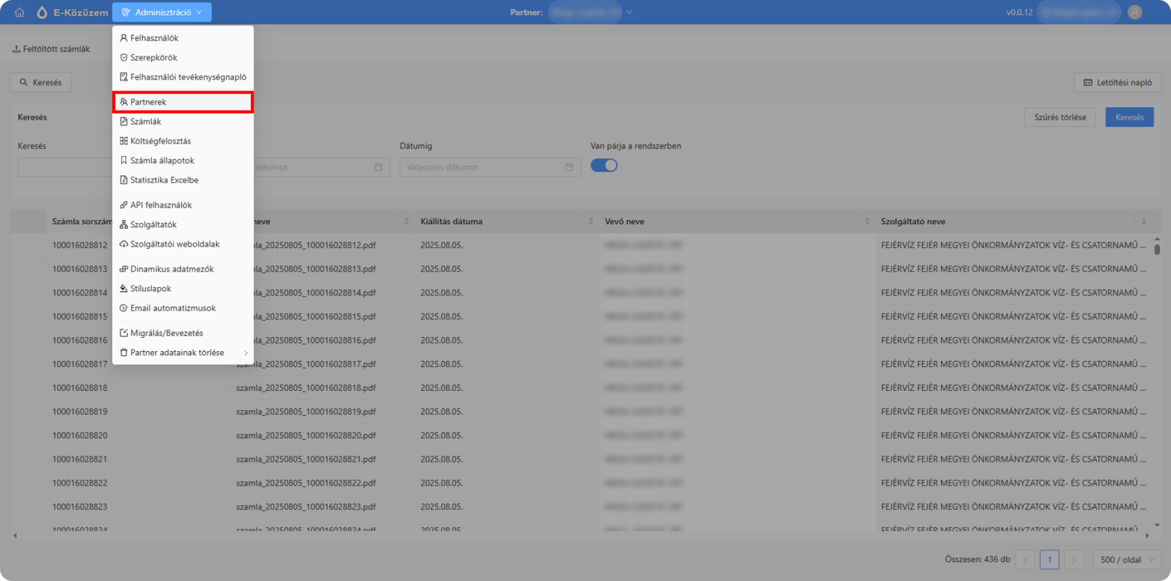Viewport: 1171px width, 581px height.
Task: Open Migrálás/Bevezetés menu entry
Action: click(183, 333)
